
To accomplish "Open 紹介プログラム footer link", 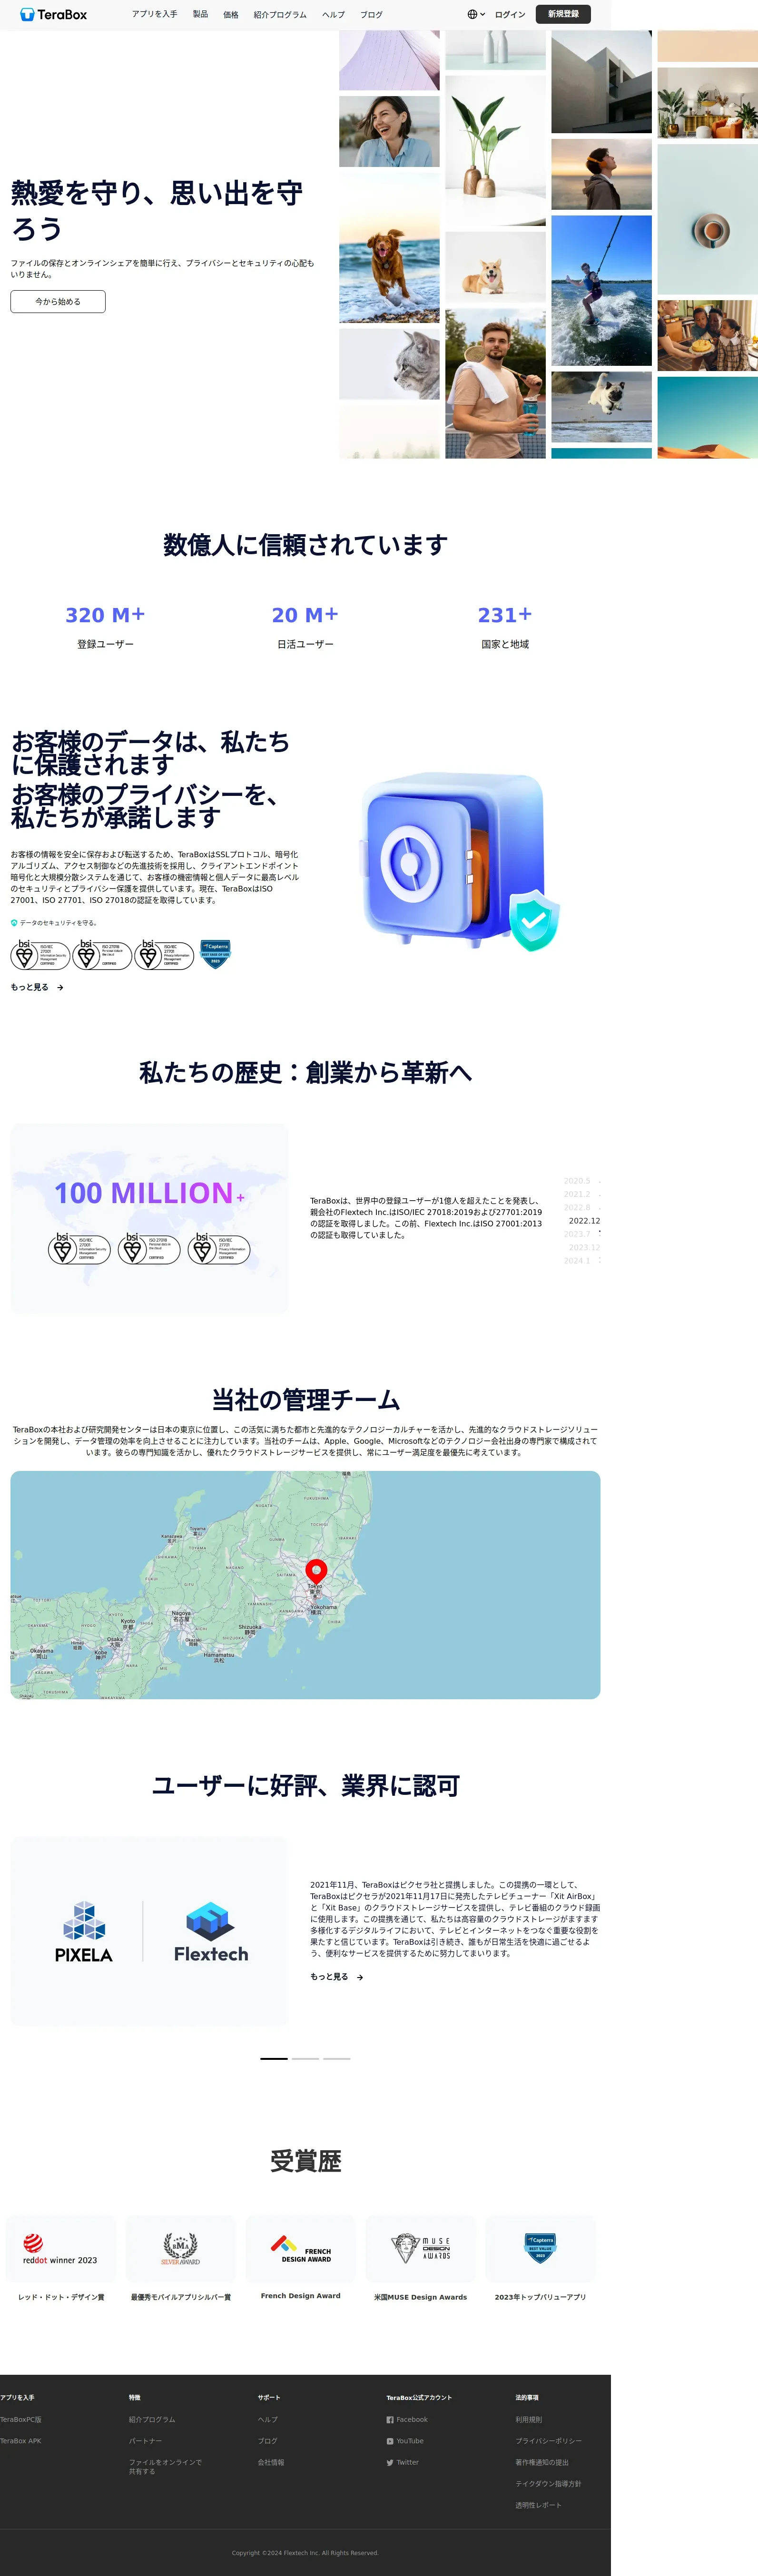I will (x=152, y=2419).
